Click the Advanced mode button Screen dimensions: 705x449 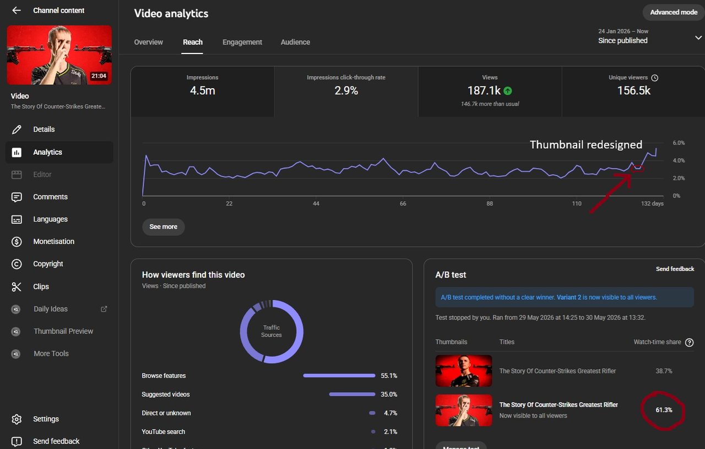pos(674,12)
